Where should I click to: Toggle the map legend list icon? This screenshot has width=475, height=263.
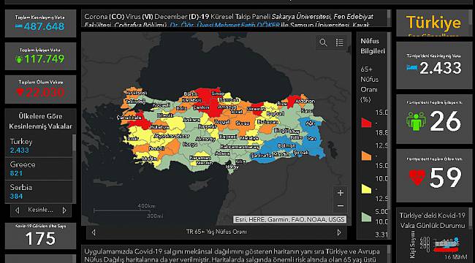[x=339, y=42]
